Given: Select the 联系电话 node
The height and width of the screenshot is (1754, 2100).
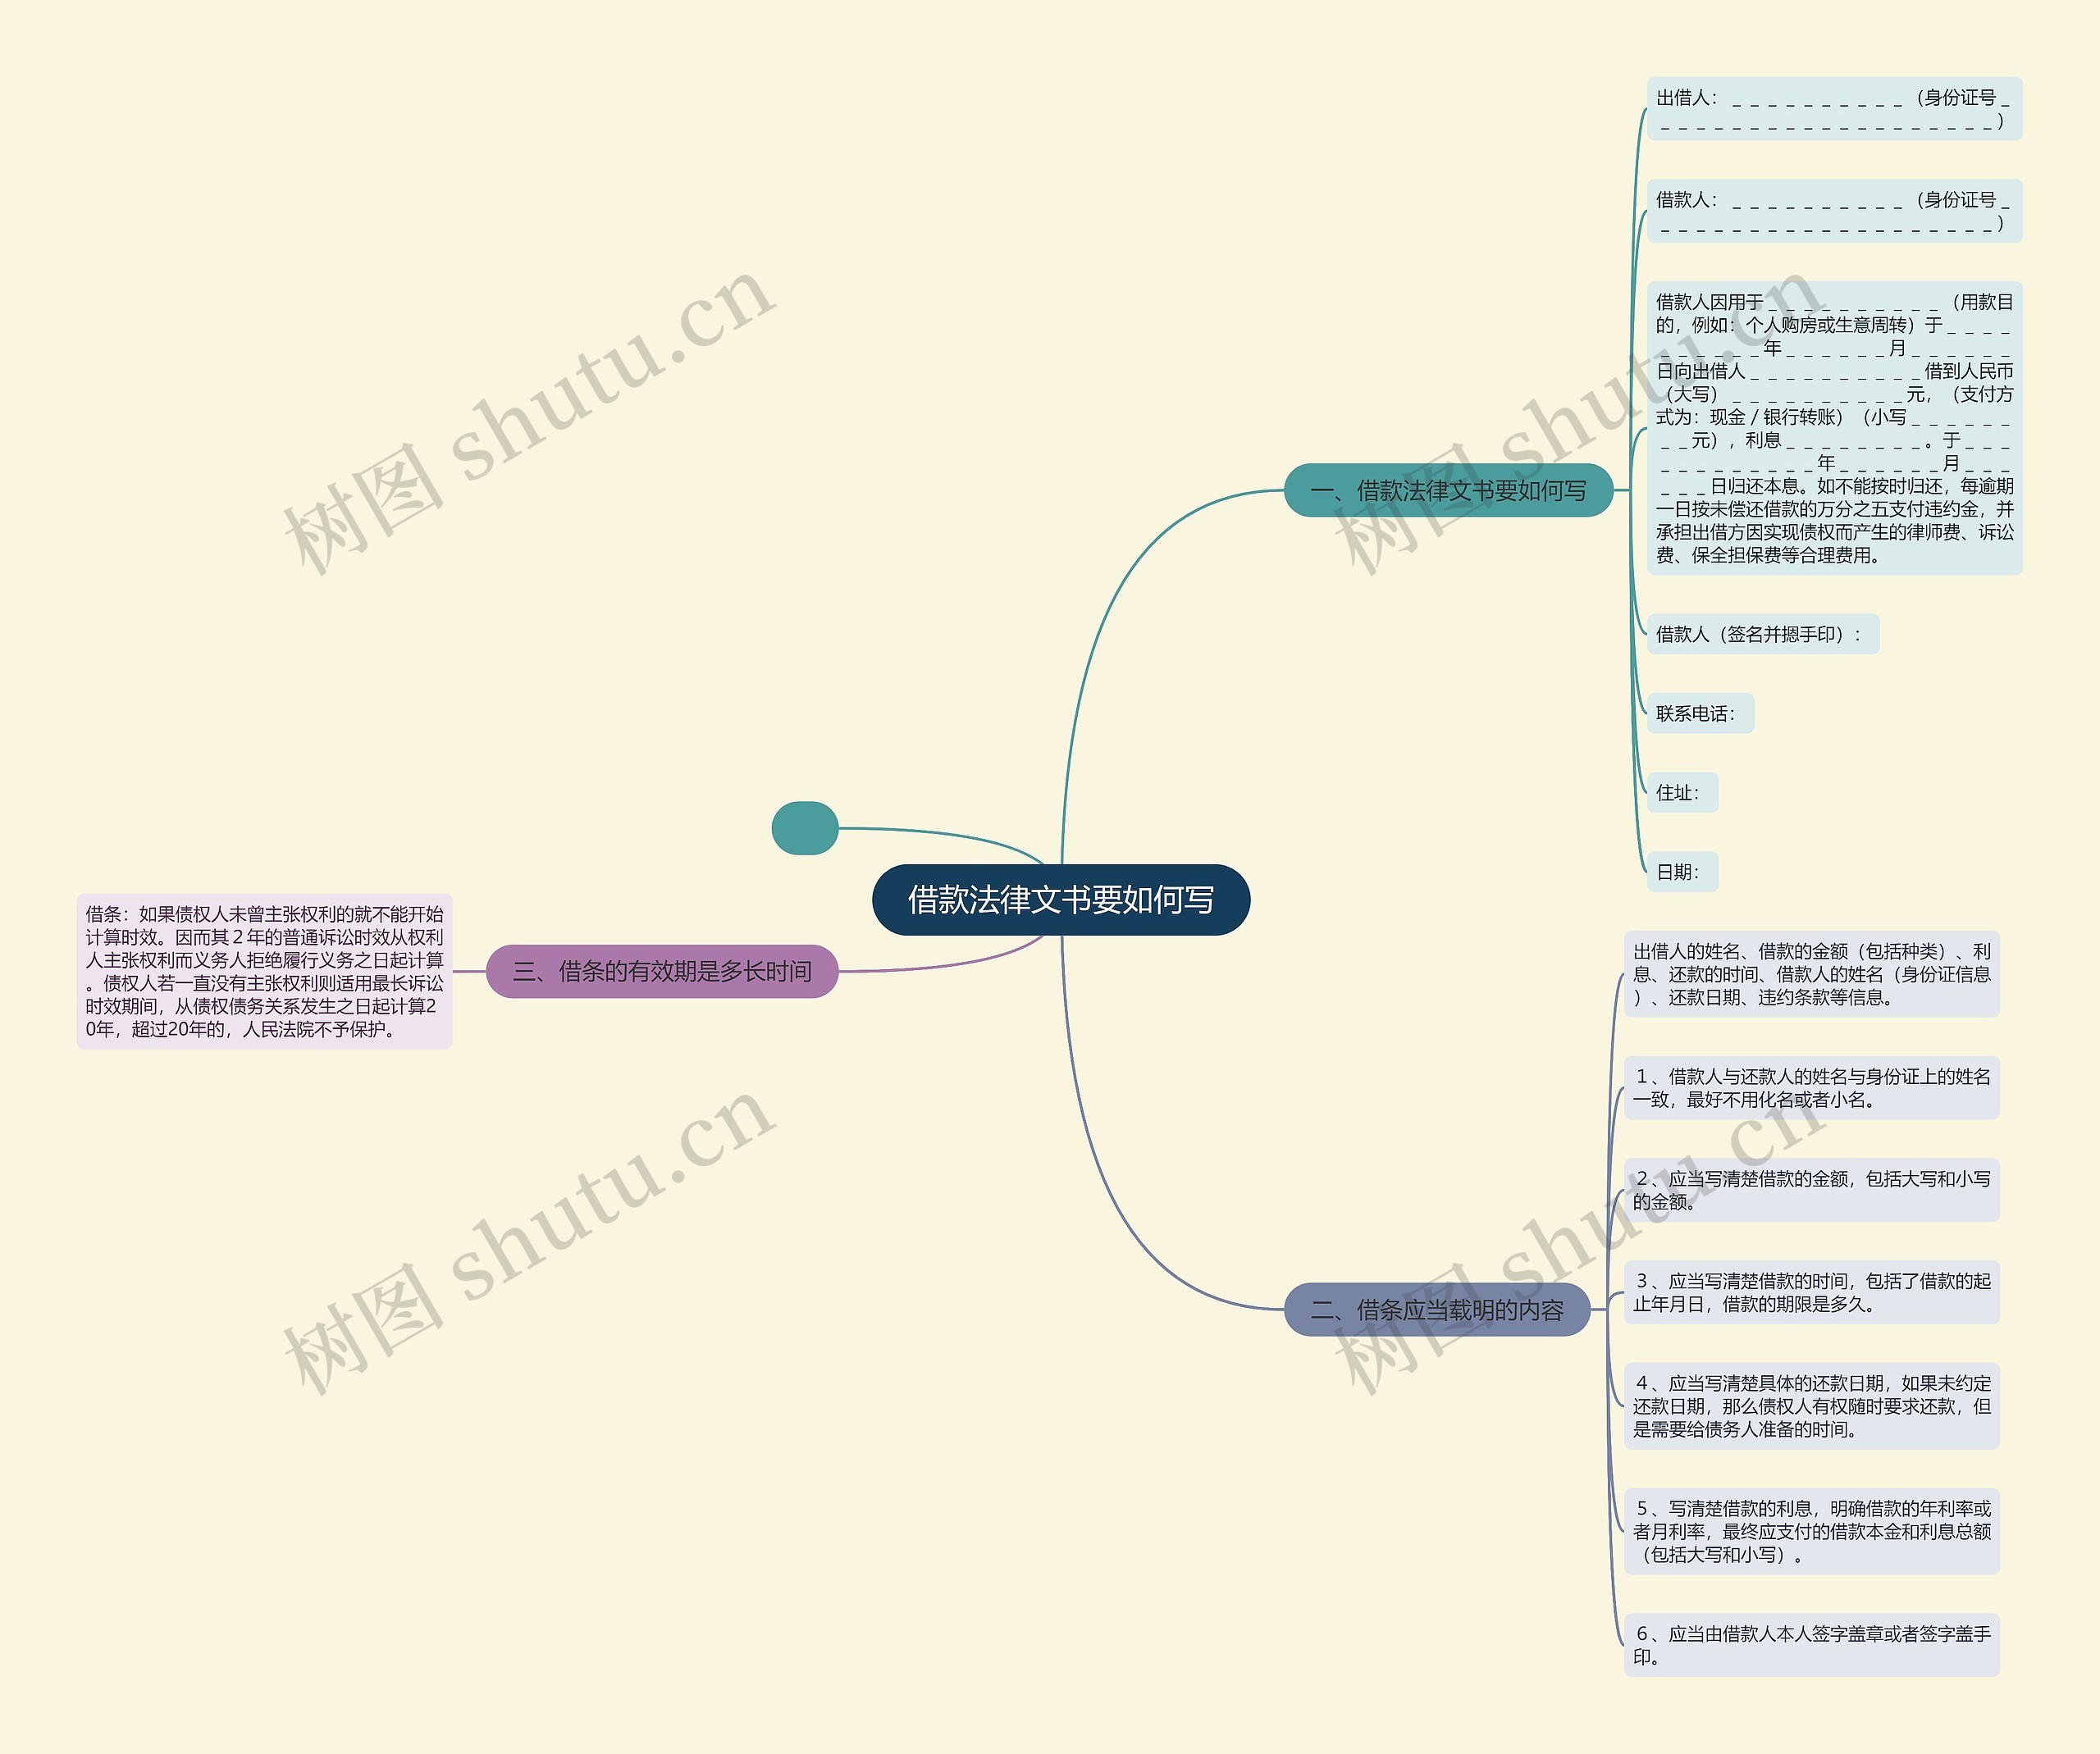Looking at the screenshot, I should (1700, 713).
